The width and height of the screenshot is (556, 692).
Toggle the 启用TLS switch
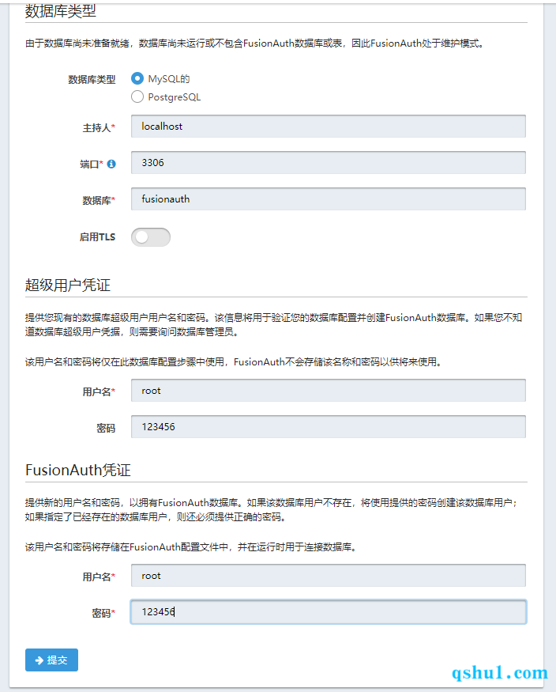point(151,237)
